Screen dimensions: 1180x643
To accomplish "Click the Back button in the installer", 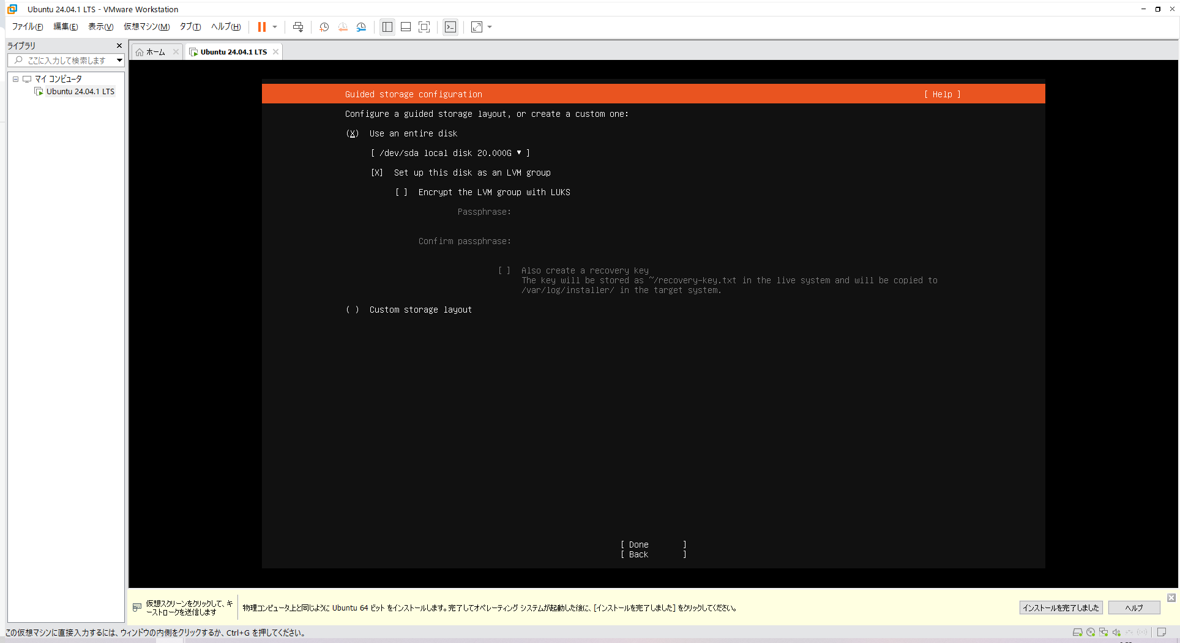I will coord(654,554).
